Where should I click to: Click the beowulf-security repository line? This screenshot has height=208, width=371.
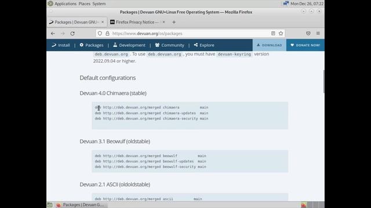[x=151, y=167]
